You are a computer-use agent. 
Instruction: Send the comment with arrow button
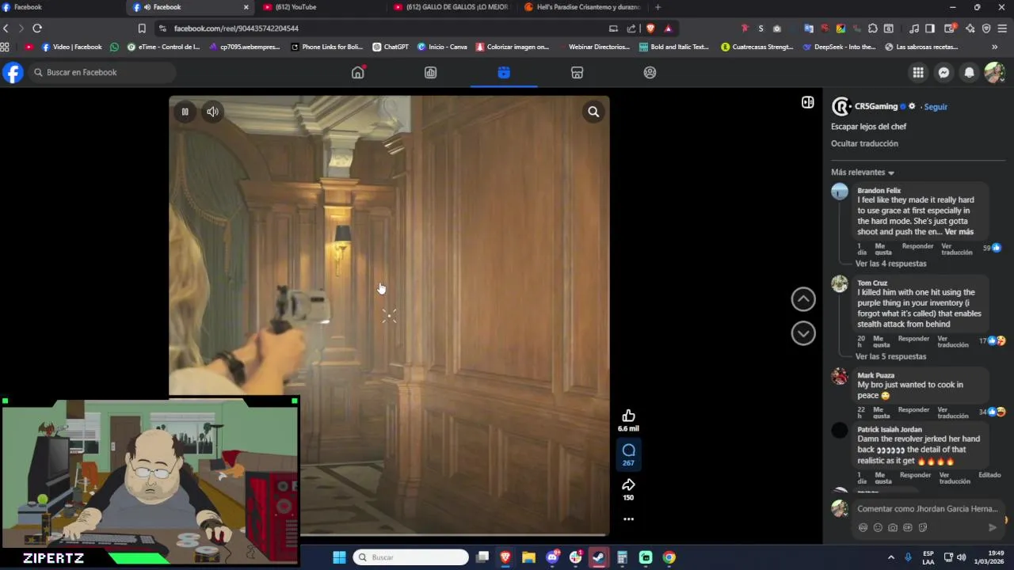992,527
